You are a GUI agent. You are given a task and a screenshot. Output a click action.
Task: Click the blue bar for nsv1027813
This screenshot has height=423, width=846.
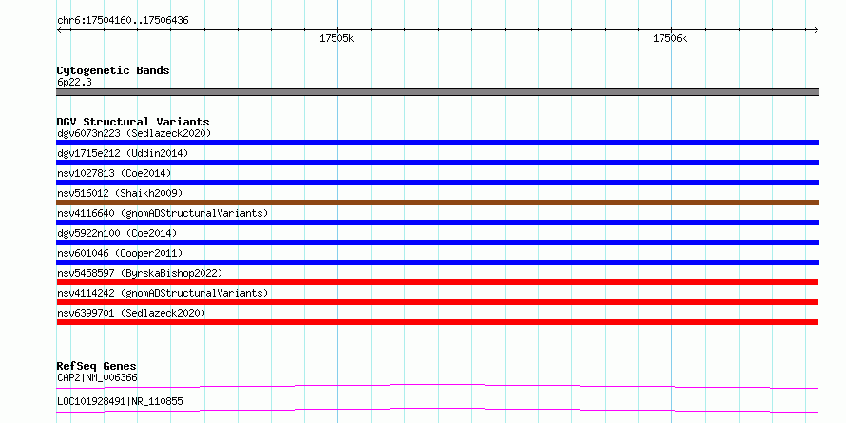(x=437, y=183)
